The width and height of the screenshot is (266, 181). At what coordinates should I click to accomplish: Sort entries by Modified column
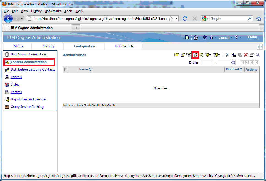234,69
